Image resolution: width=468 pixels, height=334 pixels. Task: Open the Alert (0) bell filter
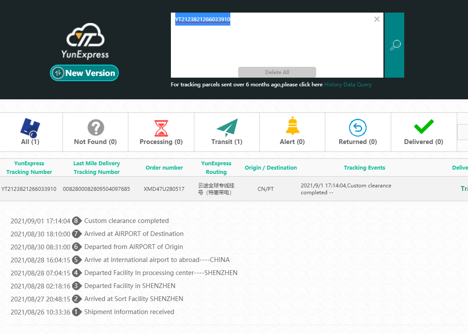[x=292, y=132]
